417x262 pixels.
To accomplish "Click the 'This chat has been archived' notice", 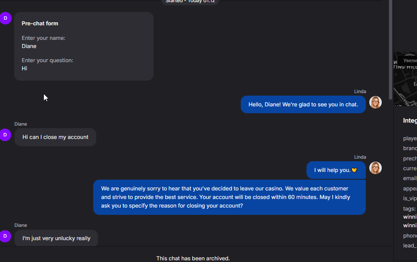I will point(193,258).
